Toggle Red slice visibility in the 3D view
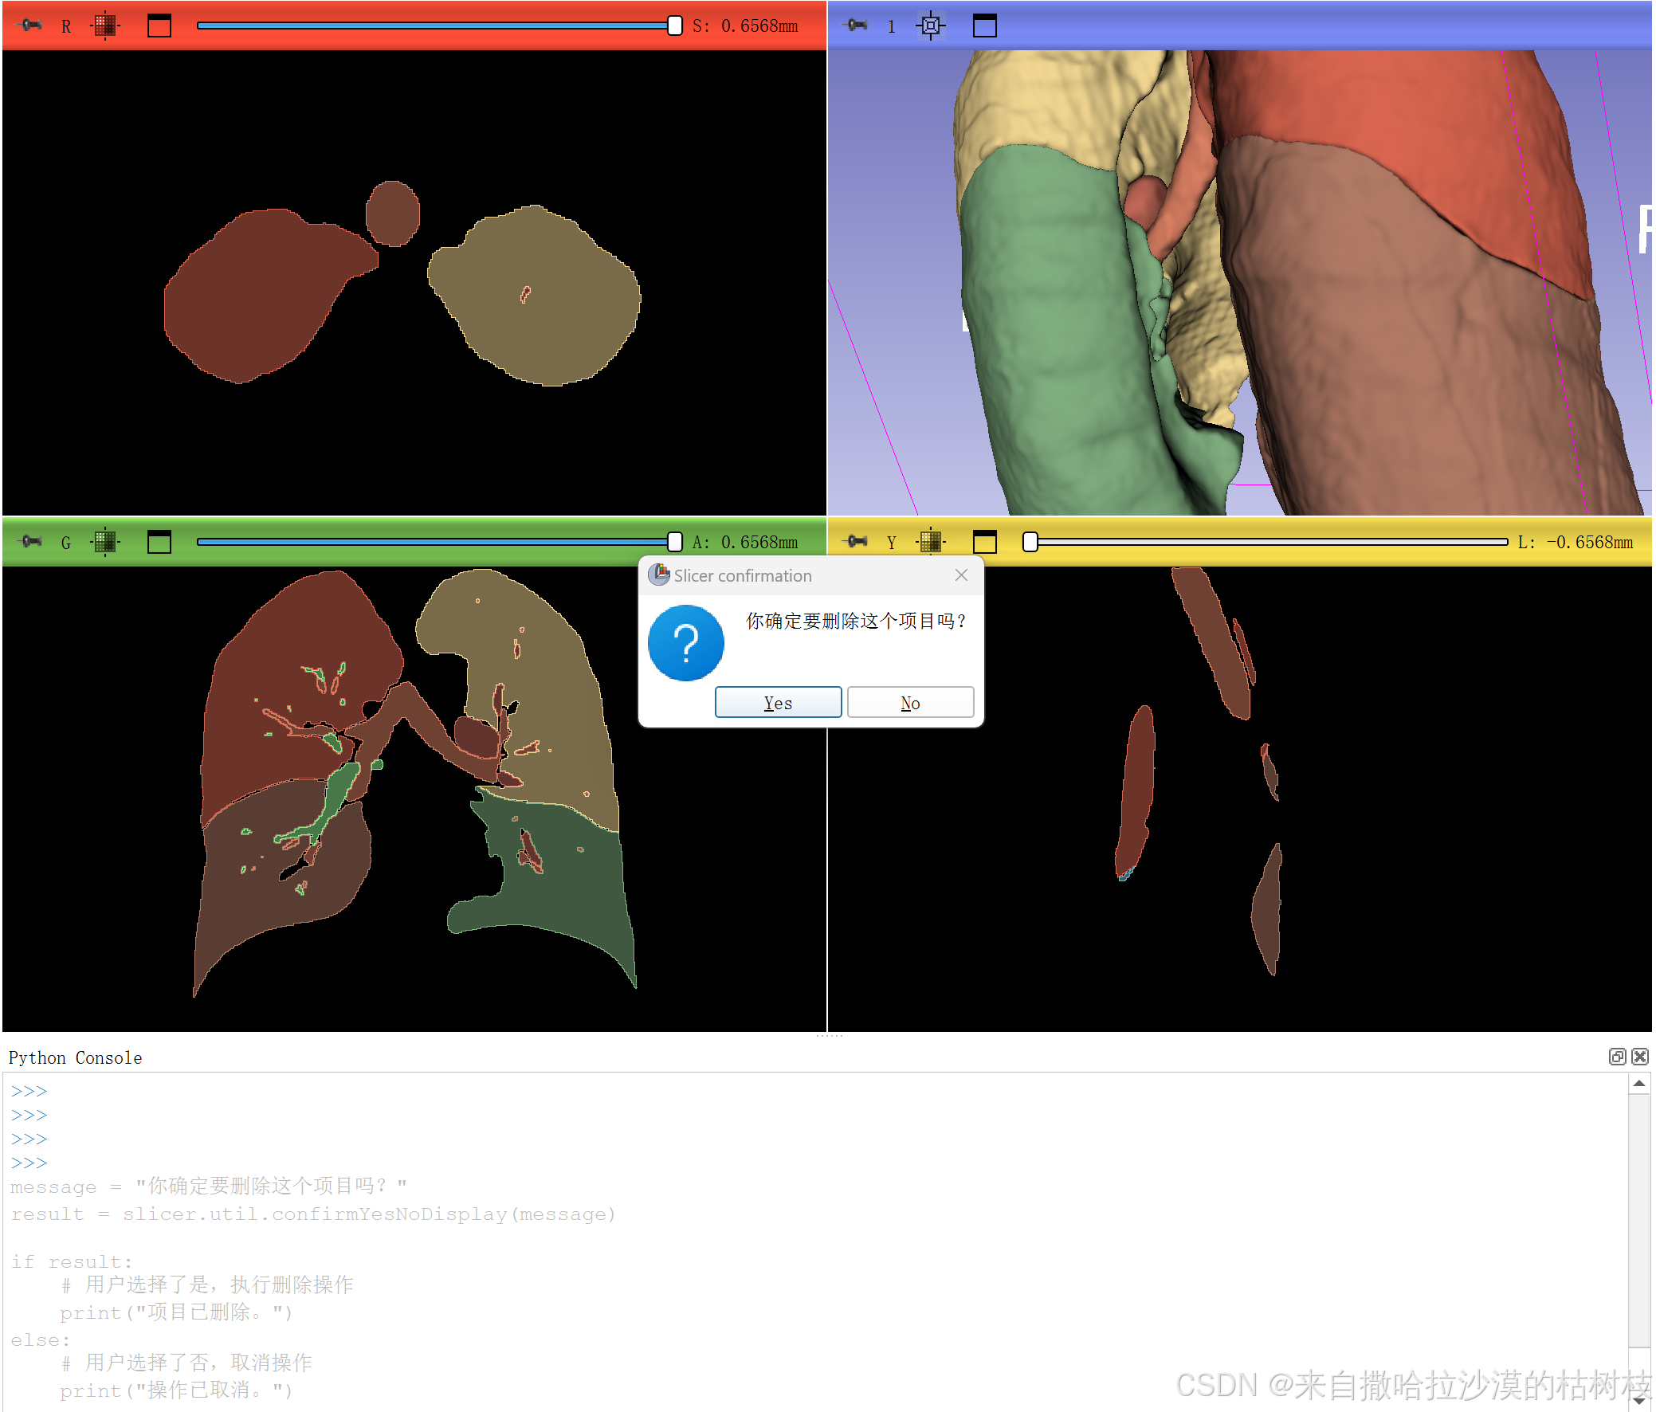Image resolution: width=1656 pixels, height=1412 pixels. 104,25
